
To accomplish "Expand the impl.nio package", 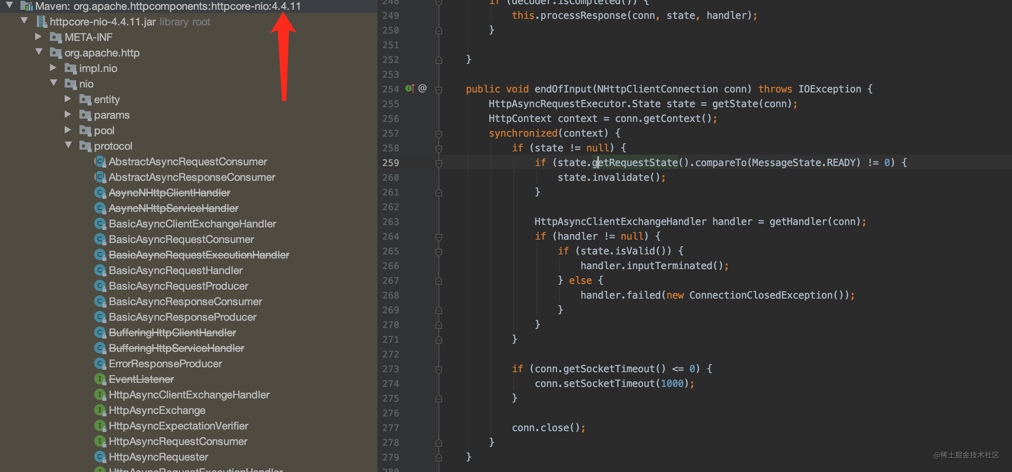I will (53, 68).
